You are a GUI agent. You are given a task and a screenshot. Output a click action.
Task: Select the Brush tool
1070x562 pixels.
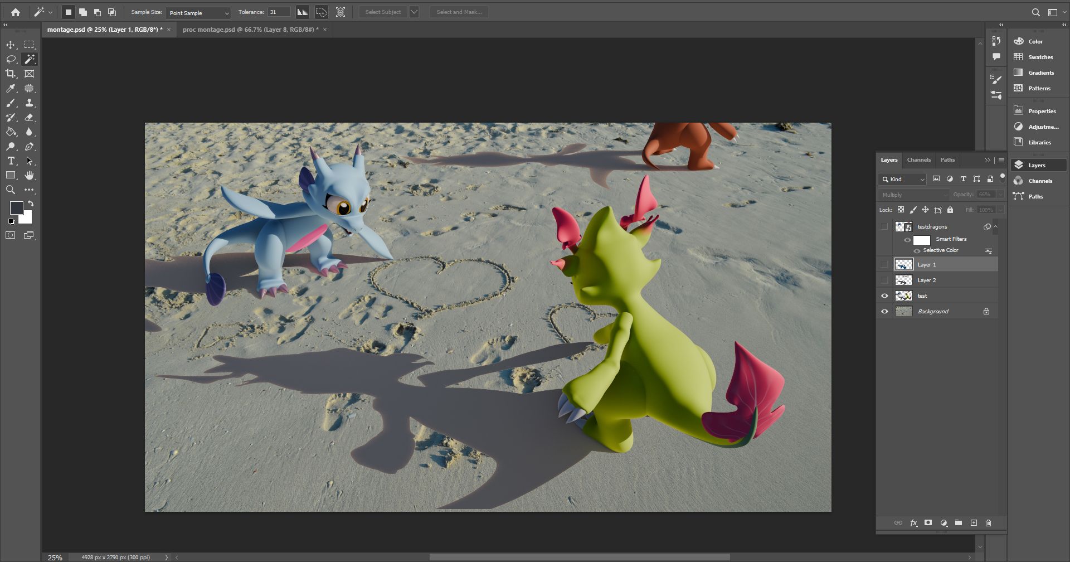click(11, 103)
